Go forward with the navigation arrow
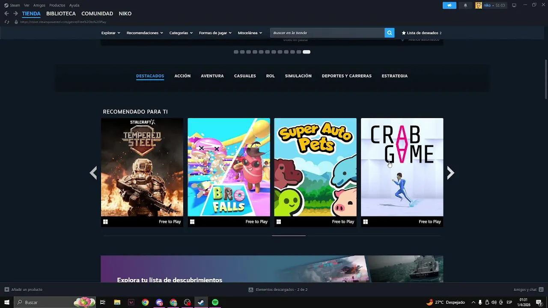 [x=15, y=14]
